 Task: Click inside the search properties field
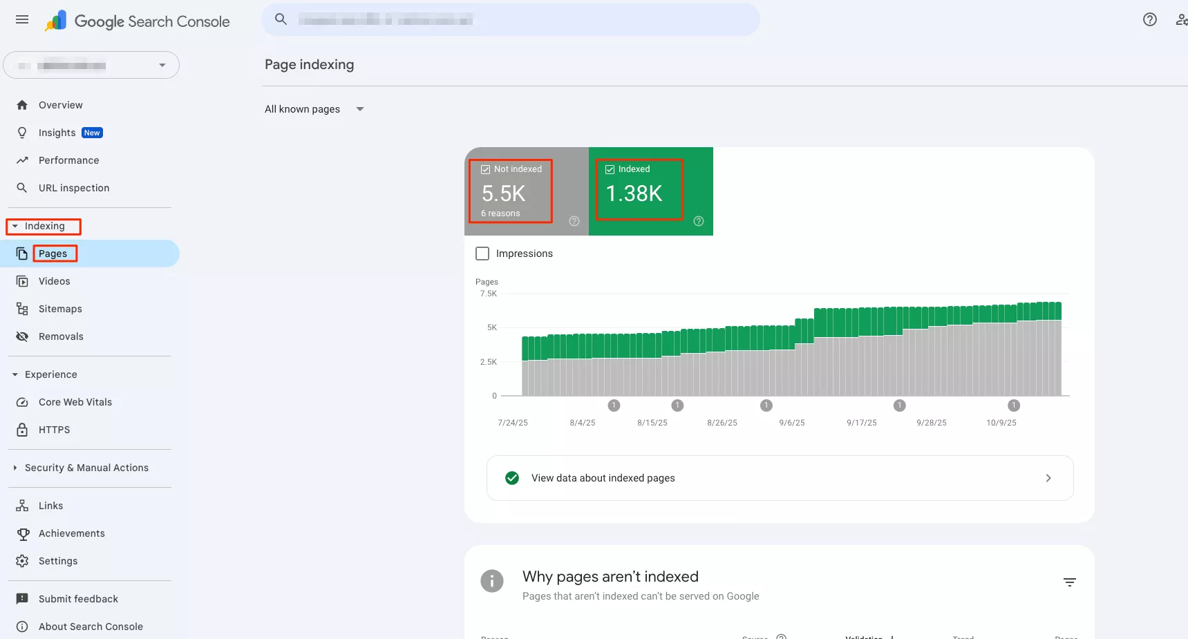[511, 19]
